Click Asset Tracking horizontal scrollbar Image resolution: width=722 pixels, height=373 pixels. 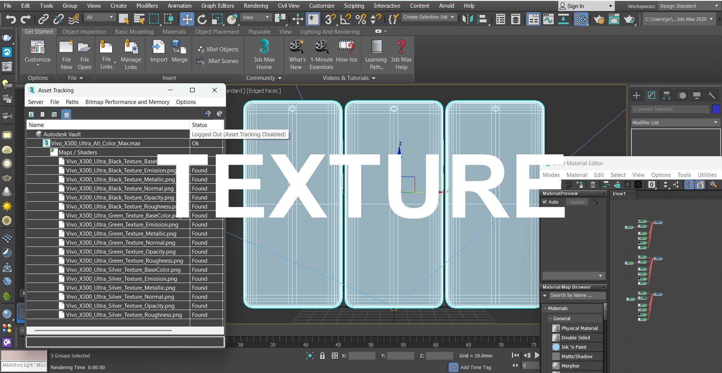tap(103, 331)
